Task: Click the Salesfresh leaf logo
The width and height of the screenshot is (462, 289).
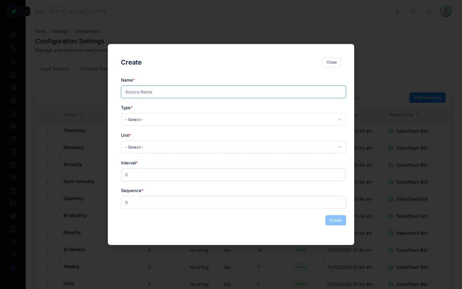Action: (13, 11)
